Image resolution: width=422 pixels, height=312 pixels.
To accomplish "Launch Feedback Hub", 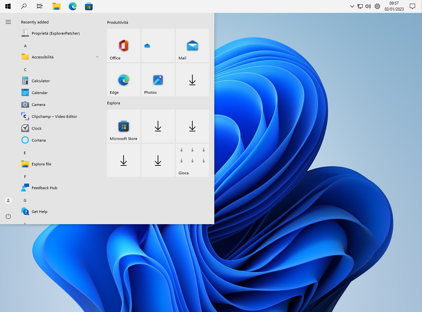I will click(60, 188).
